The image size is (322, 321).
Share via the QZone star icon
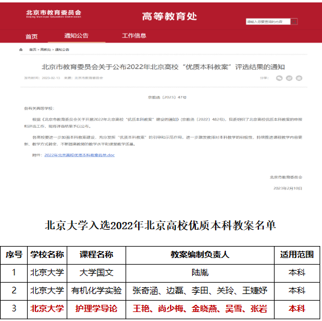(299, 78)
